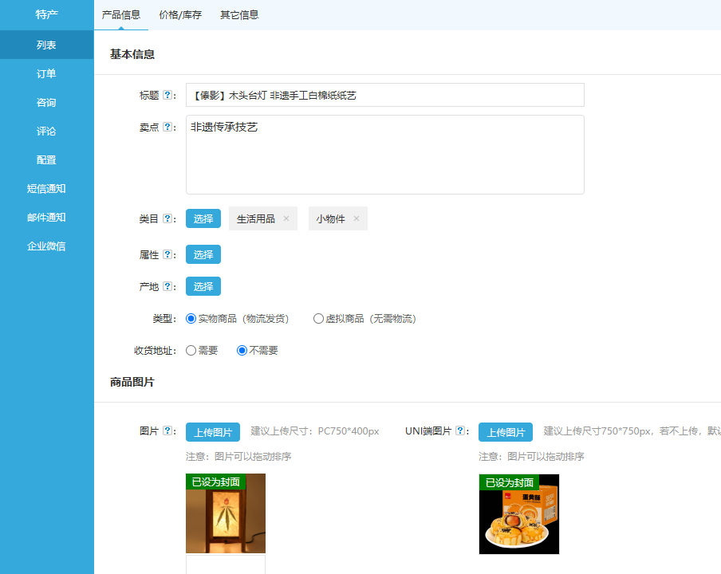
Task: Remove the 小物件 category tag
Action: [357, 219]
